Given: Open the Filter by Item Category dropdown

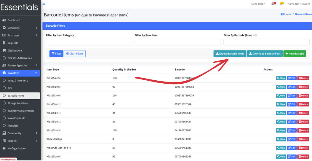Looking at the screenshot, I should (x=89, y=42).
